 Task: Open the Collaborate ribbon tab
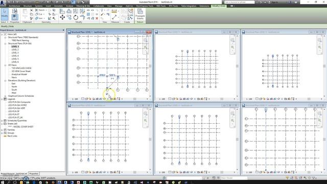(x=99, y=6)
